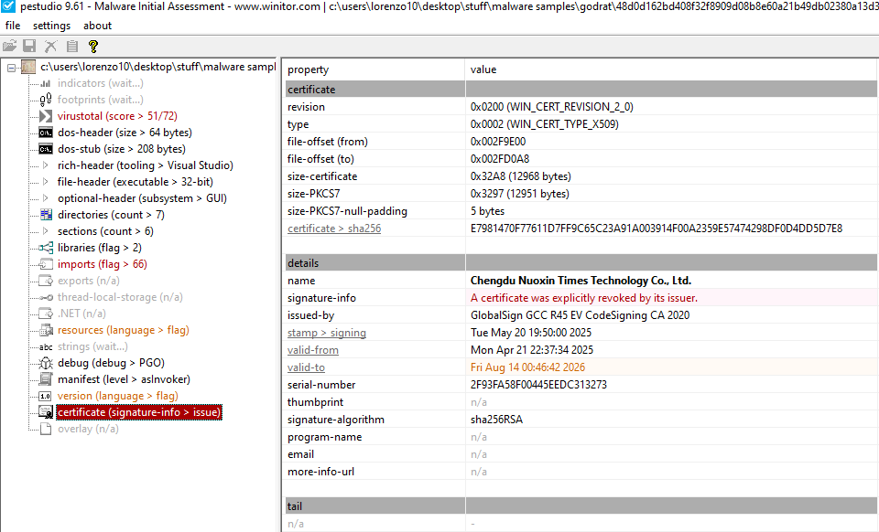The height and width of the screenshot is (532, 879).
Task: Click the dos-stub console icon
Action: (x=46, y=149)
